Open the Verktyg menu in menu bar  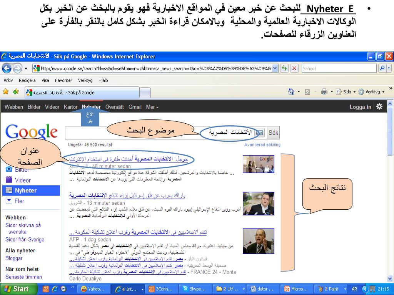[85, 80]
